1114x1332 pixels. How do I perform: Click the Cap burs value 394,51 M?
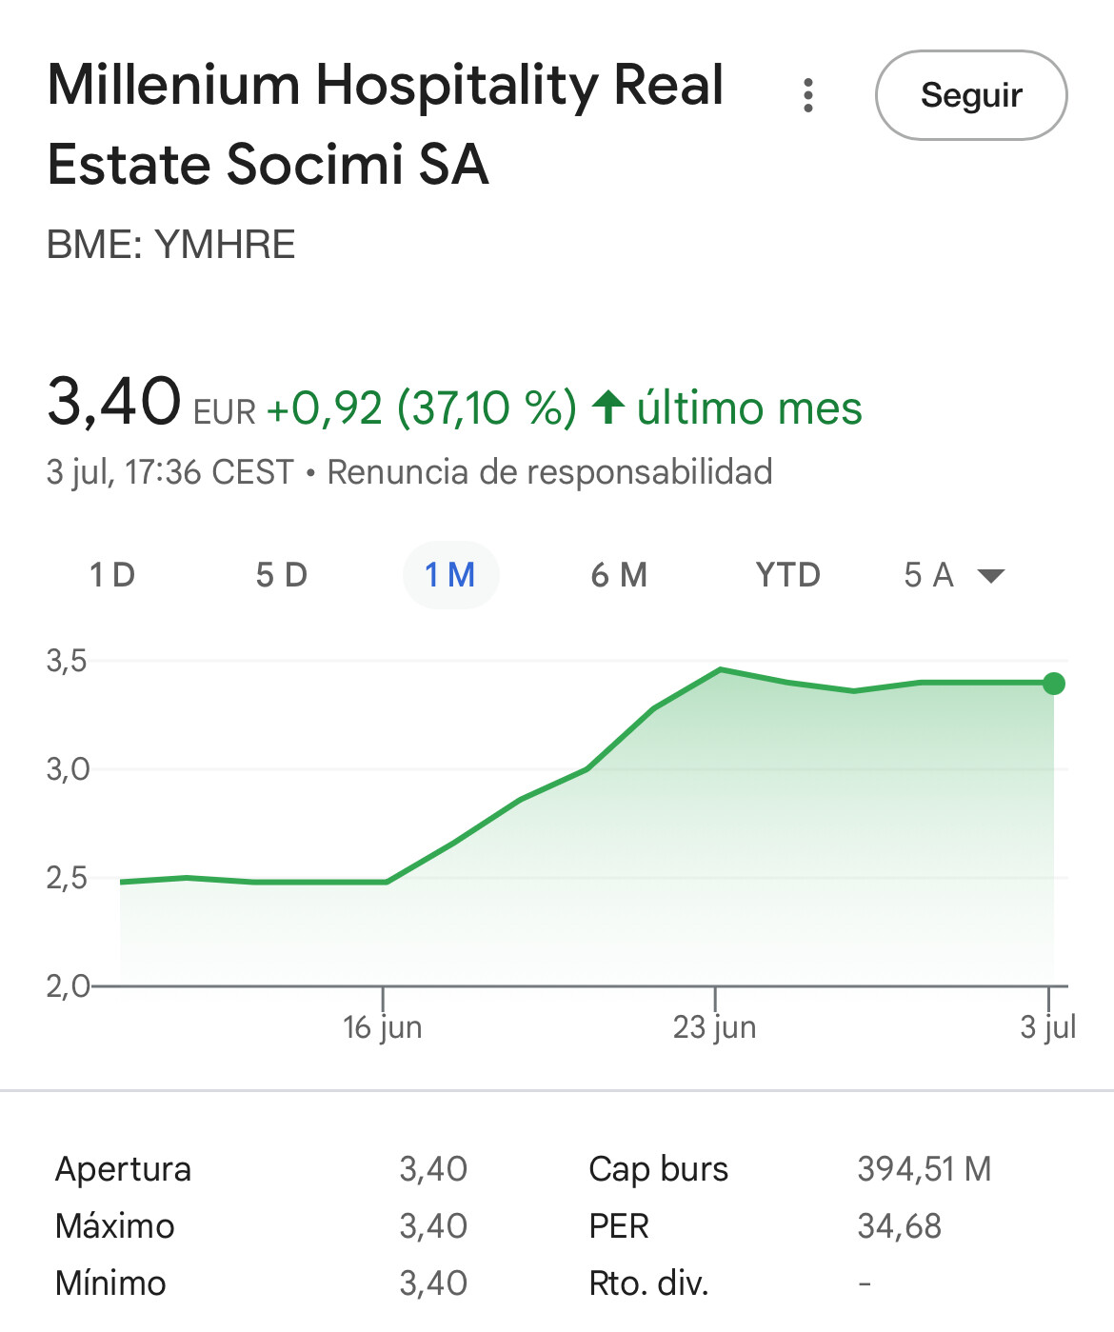click(x=925, y=1168)
